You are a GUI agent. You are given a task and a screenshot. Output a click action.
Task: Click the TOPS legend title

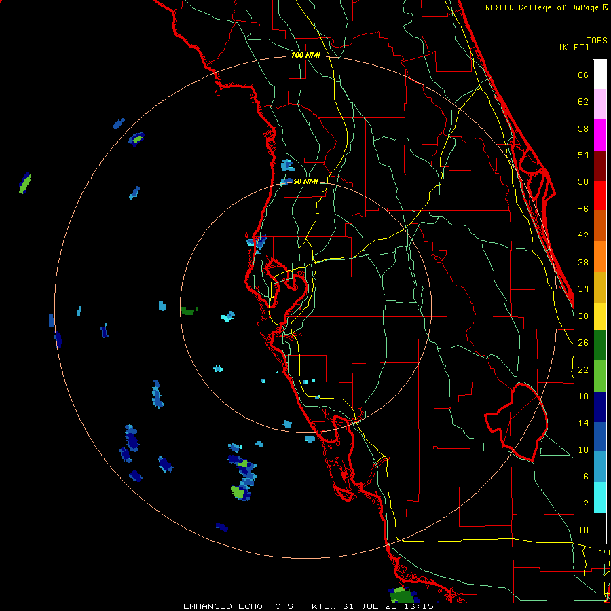tap(597, 41)
